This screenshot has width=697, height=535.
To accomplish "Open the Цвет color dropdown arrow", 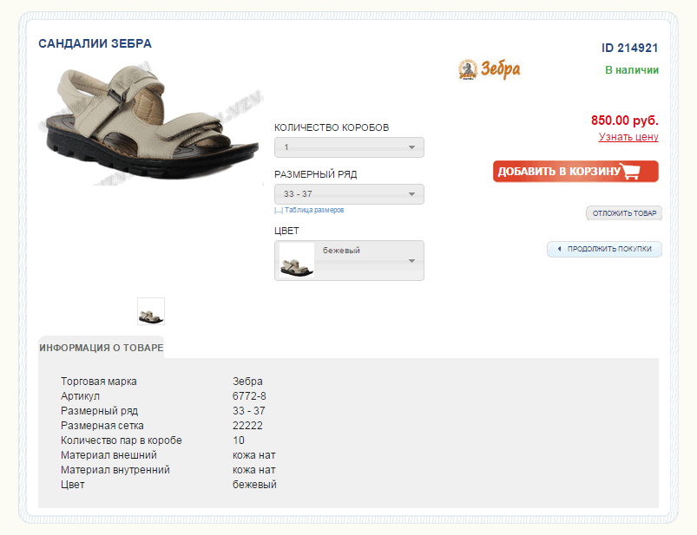I will 412,260.
